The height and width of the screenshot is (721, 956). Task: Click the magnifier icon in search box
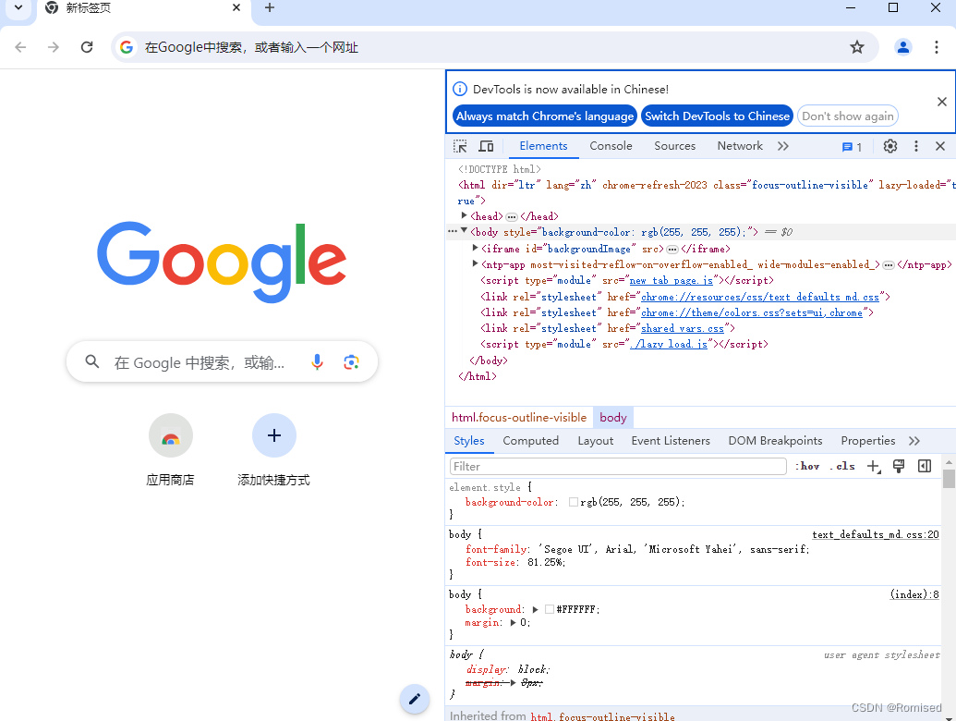coord(92,361)
